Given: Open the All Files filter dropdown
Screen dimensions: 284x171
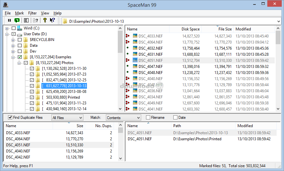Looking at the screenshot, I should click(67, 118).
